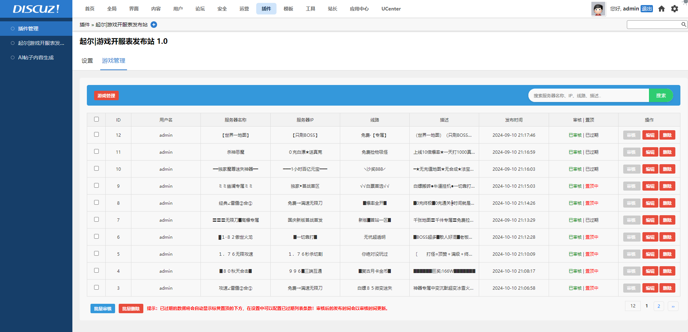Image resolution: width=688 pixels, height=332 pixels.
Task: Click the 批量删除 button
Action: pos(131,308)
